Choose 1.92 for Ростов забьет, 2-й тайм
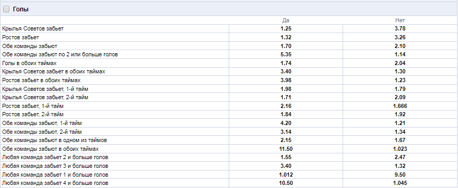Screen dimensions: 458x188 (x=400, y=115)
